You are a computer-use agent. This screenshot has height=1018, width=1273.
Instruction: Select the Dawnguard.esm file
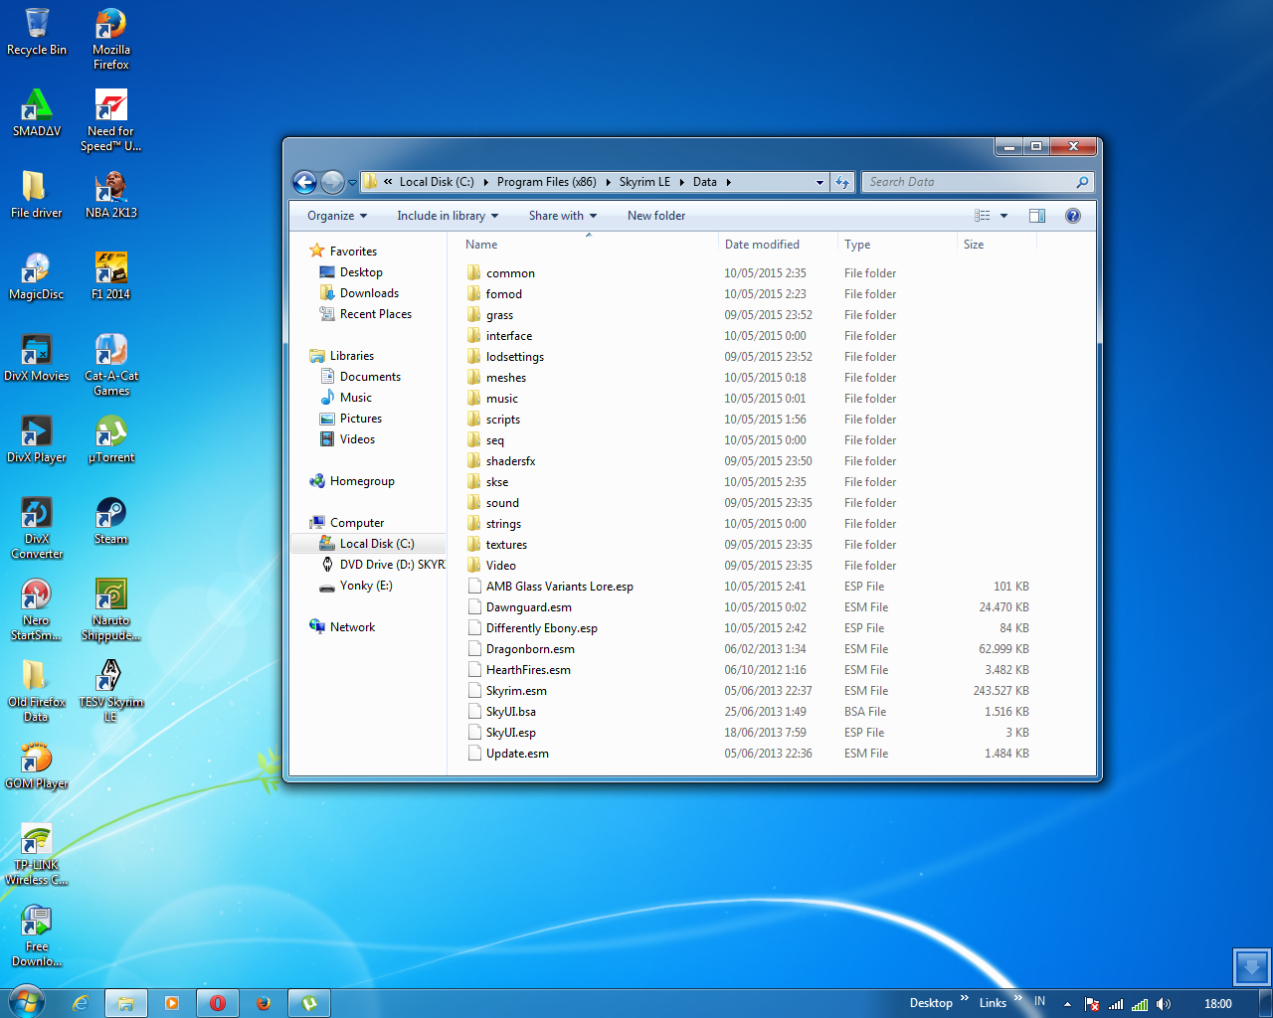coord(529,607)
